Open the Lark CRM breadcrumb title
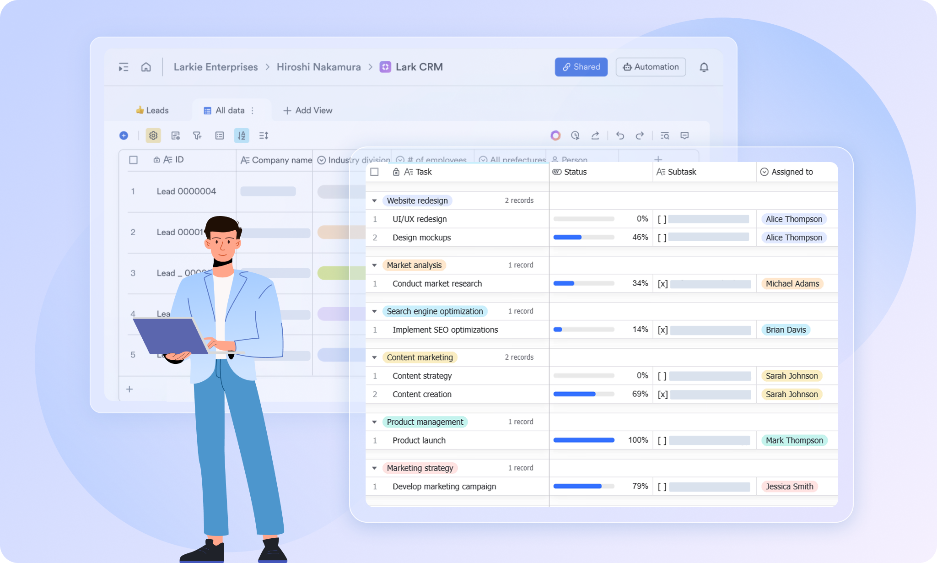Screen dimensions: 937x563 coord(419,67)
